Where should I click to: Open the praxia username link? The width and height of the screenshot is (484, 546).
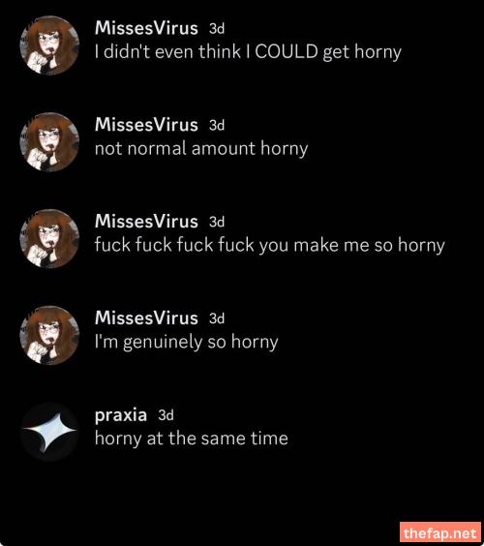click(120, 415)
